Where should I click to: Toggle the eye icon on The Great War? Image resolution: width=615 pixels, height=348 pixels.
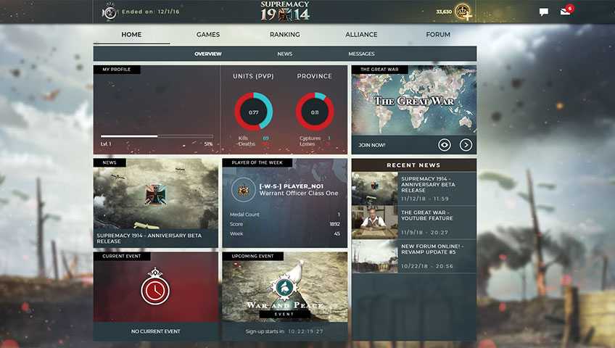(x=445, y=145)
